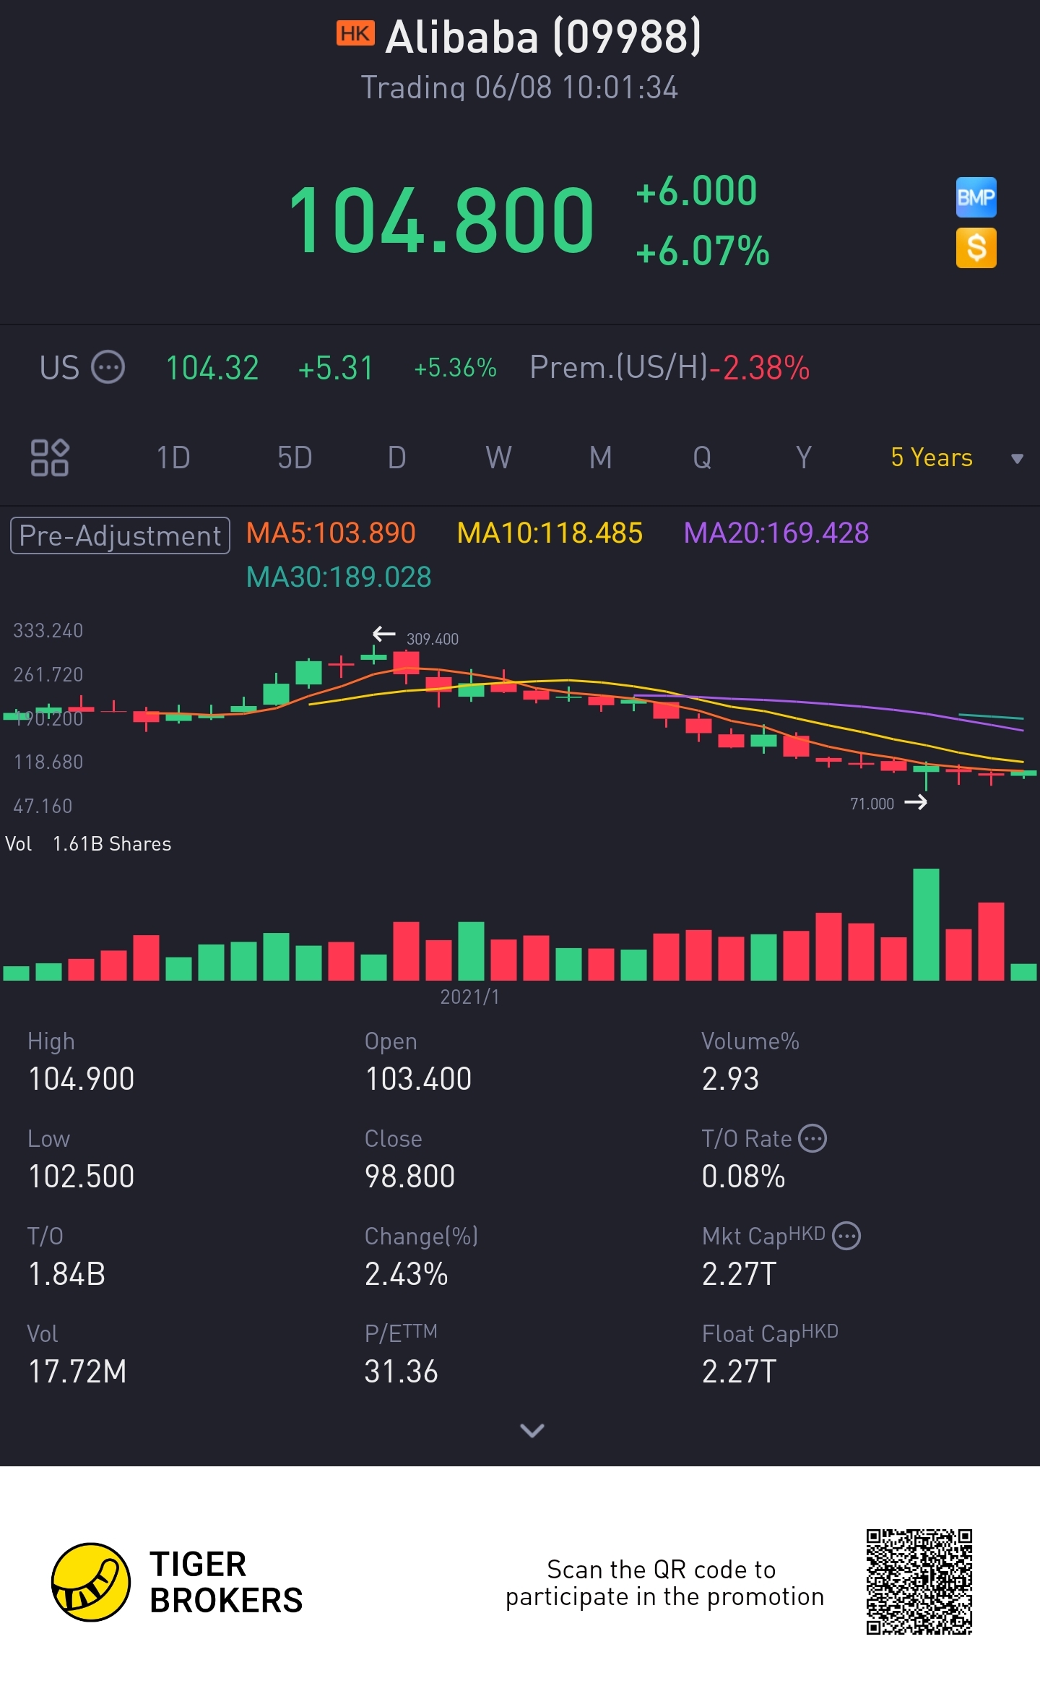1040x1699 pixels.
Task: Switch to the W weekly chart tab
Action: click(498, 457)
